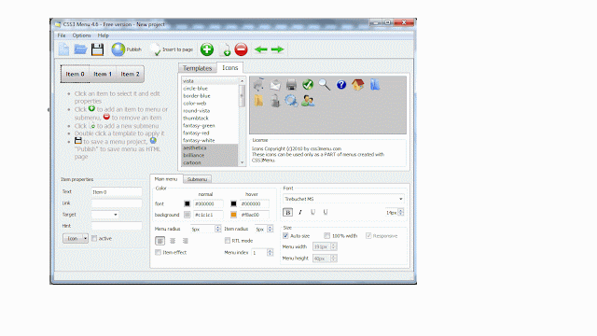This screenshot has width=597, height=336.
Task: Enable the RTL mode checkbox
Action: 228,241
